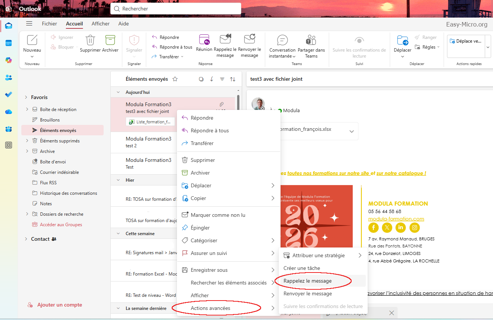Toggle favorite star for Éléments envoyés

point(175,79)
